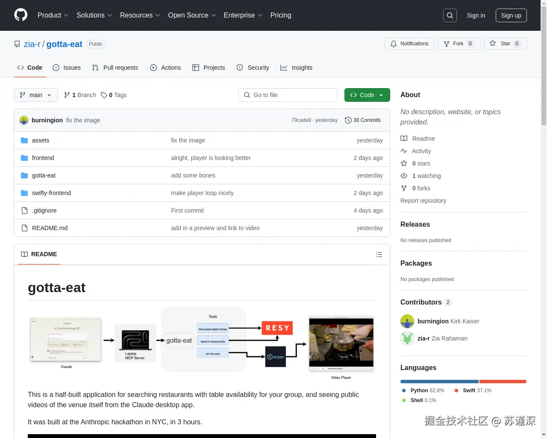This screenshot has width=547, height=438.
Task: Open commit hash 79cada9
Action: (x=301, y=120)
